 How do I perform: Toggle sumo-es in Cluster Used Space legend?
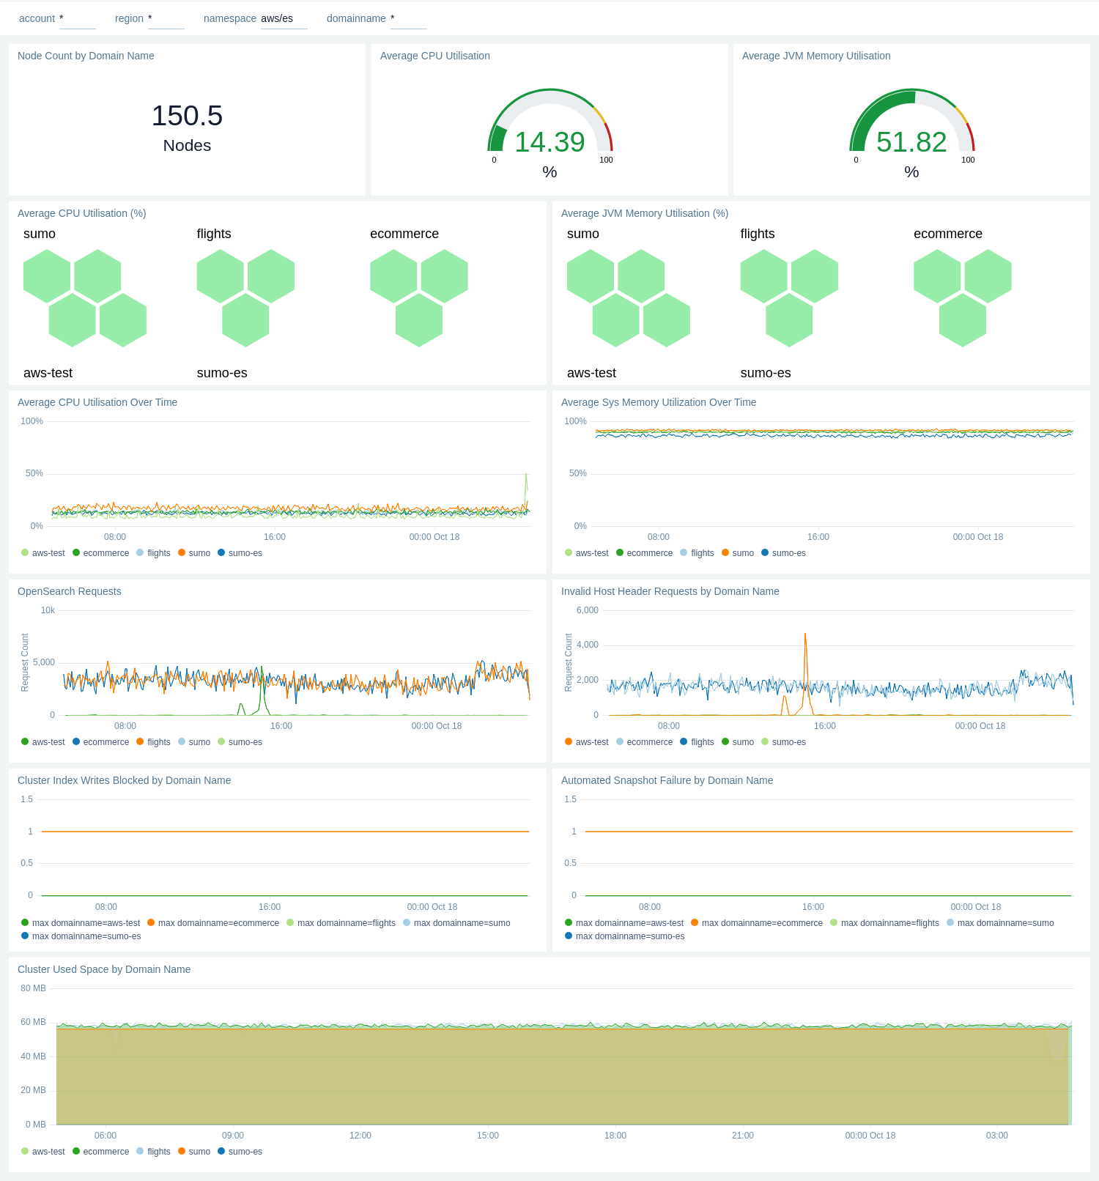pos(240,1152)
